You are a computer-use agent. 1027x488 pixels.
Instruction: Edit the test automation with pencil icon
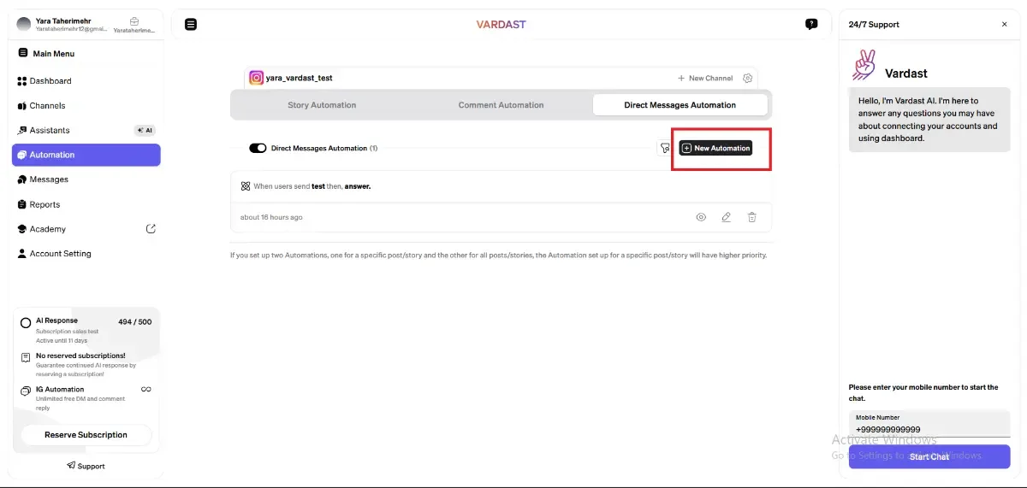coord(726,217)
